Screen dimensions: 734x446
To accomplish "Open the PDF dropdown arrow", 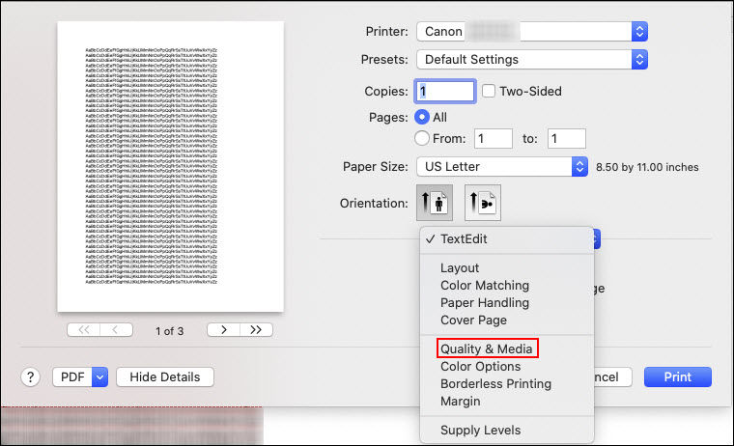I will [99, 376].
